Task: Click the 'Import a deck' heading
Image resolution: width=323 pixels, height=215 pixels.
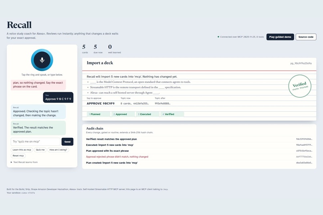Action: click(x=100, y=63)
